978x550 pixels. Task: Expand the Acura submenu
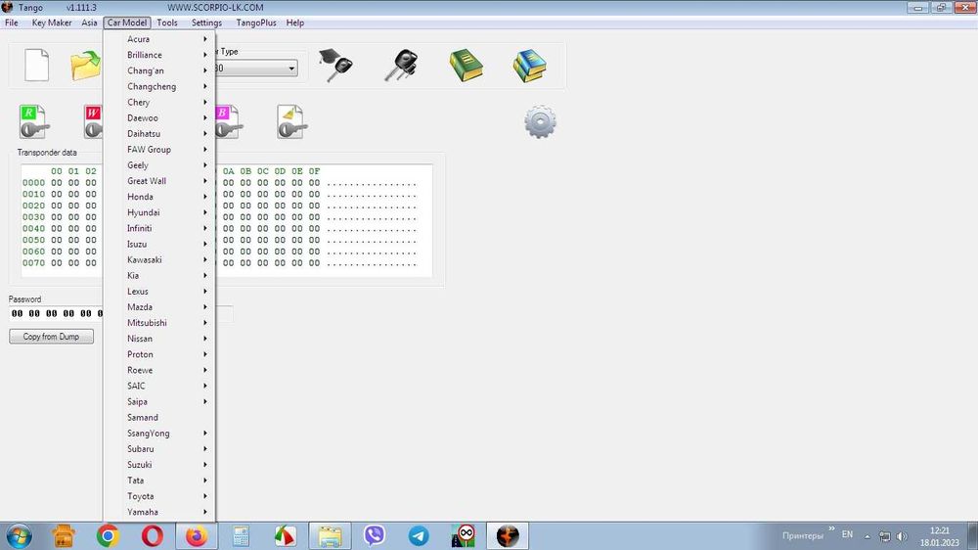tap(159, 39)
